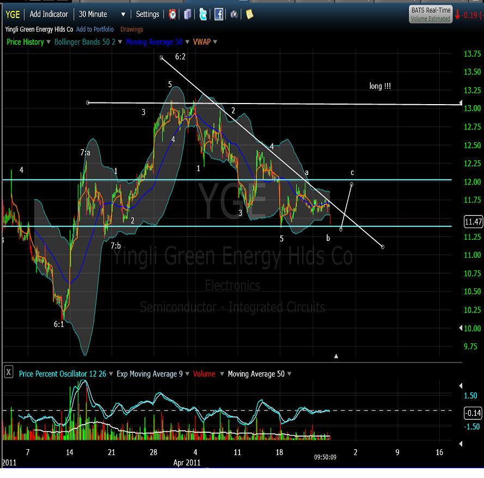This screenshot has width=484, height=478.
Task: Open the Add Indicator menu
Action: 49,14
